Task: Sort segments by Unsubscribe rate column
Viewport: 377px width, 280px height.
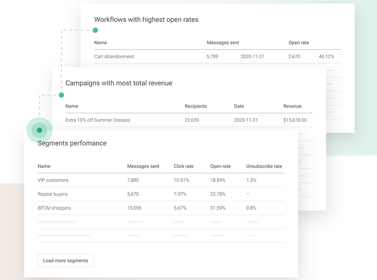Action: tap(264, 166)
